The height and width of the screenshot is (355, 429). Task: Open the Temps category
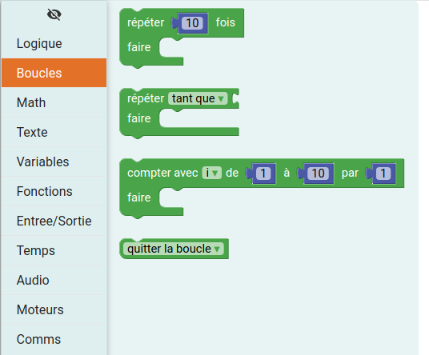pyautogui.click(x=54, y=250)
